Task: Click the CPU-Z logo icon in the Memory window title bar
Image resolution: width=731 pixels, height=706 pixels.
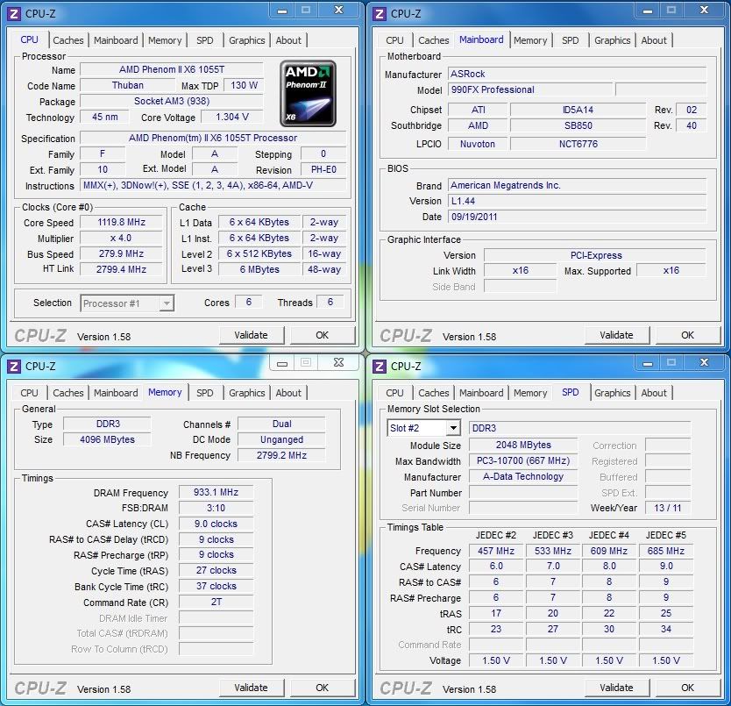Action: pos(14,367)
